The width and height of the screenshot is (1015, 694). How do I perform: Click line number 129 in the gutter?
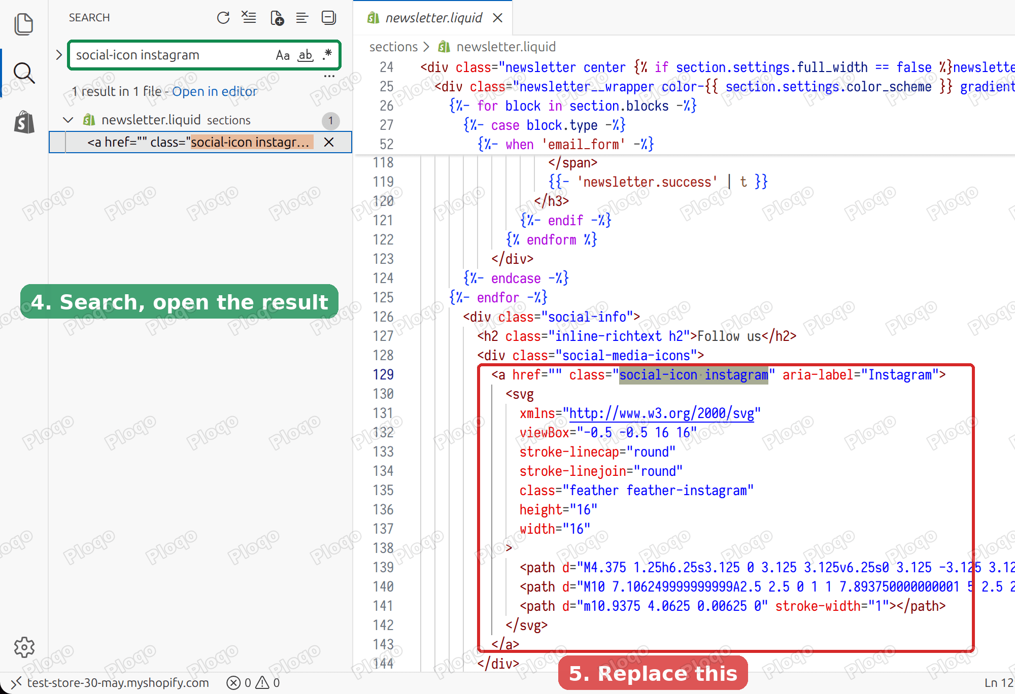click(x=383, y=374)
